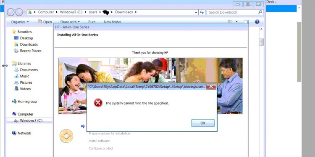Click 'Thank you for choosing HP' text

[x=150, y=53]
